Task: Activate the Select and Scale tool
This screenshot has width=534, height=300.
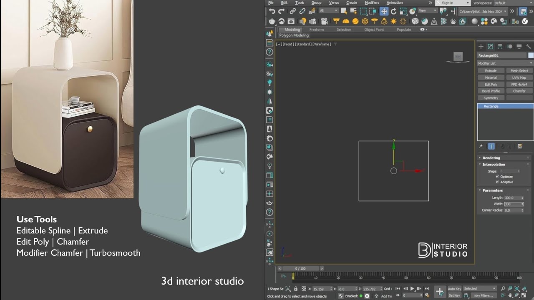Action: coord(403,11)
